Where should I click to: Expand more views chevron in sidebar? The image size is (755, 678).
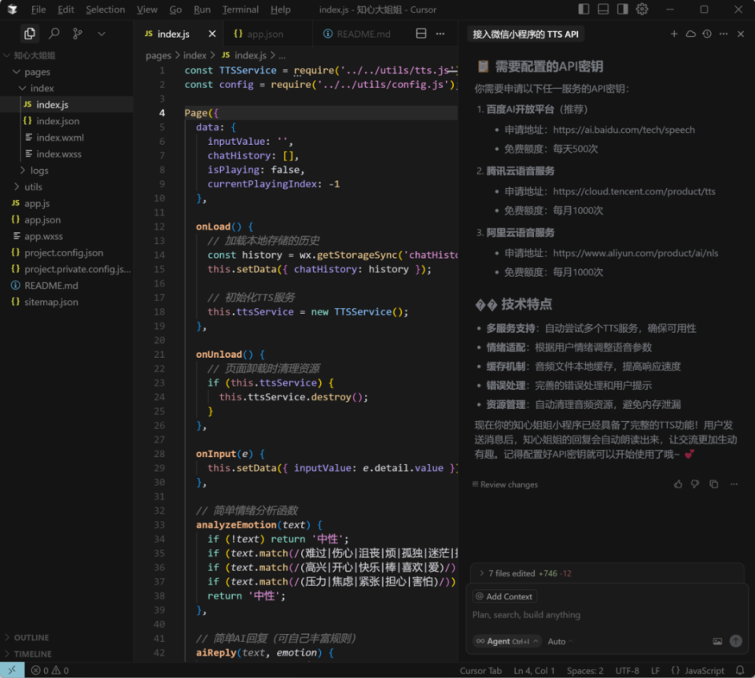101,34
